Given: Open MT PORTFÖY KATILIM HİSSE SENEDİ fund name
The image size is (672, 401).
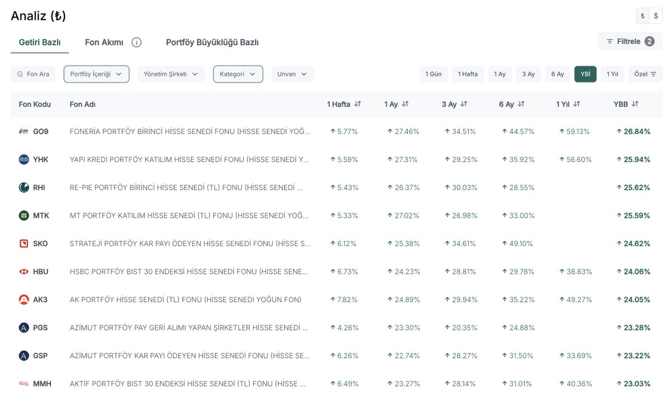Looking at the screenshot, I should [x=189, y=216].
